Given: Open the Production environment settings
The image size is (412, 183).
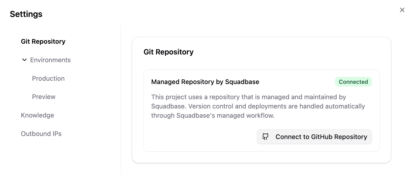Looking at the screenshot, I should pyautogui.click(x=48, y=78).
